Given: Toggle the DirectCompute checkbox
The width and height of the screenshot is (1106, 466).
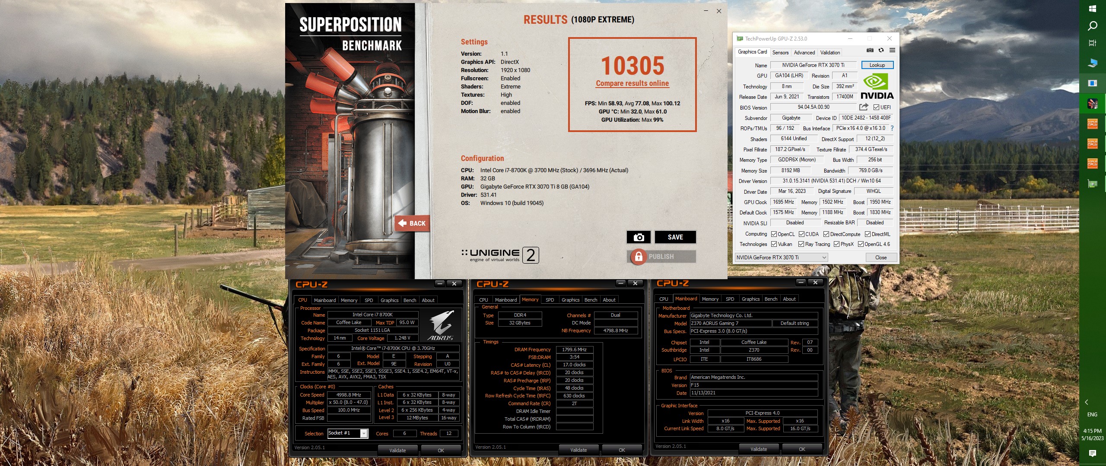Looking at the screenshot, I should pos(826,234).
